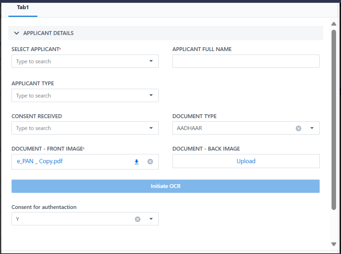Expand the Applicant Type dropdown

(151, 95)
